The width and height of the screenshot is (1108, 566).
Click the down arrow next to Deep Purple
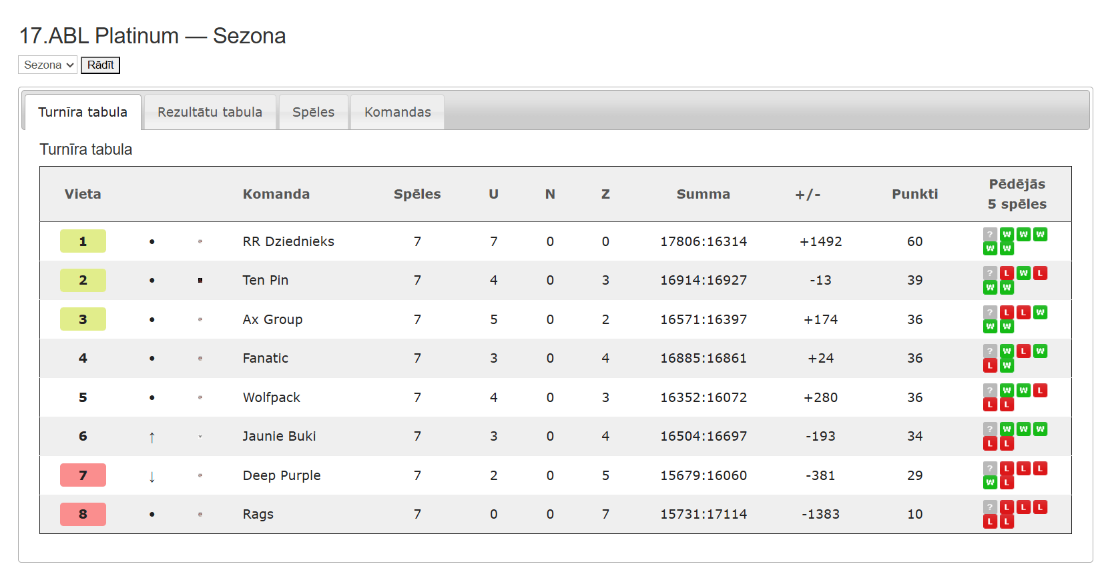point(152,476)
